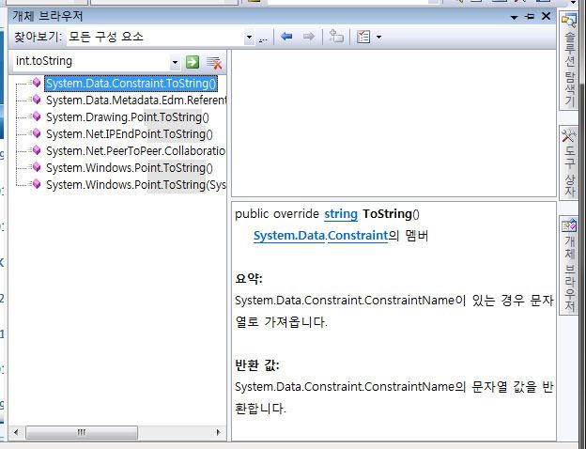The height and width of the screenshot is (449, 586).
Task: Open the browse scope '모든 구성 요소' dropdown
Action: point(249,38)
